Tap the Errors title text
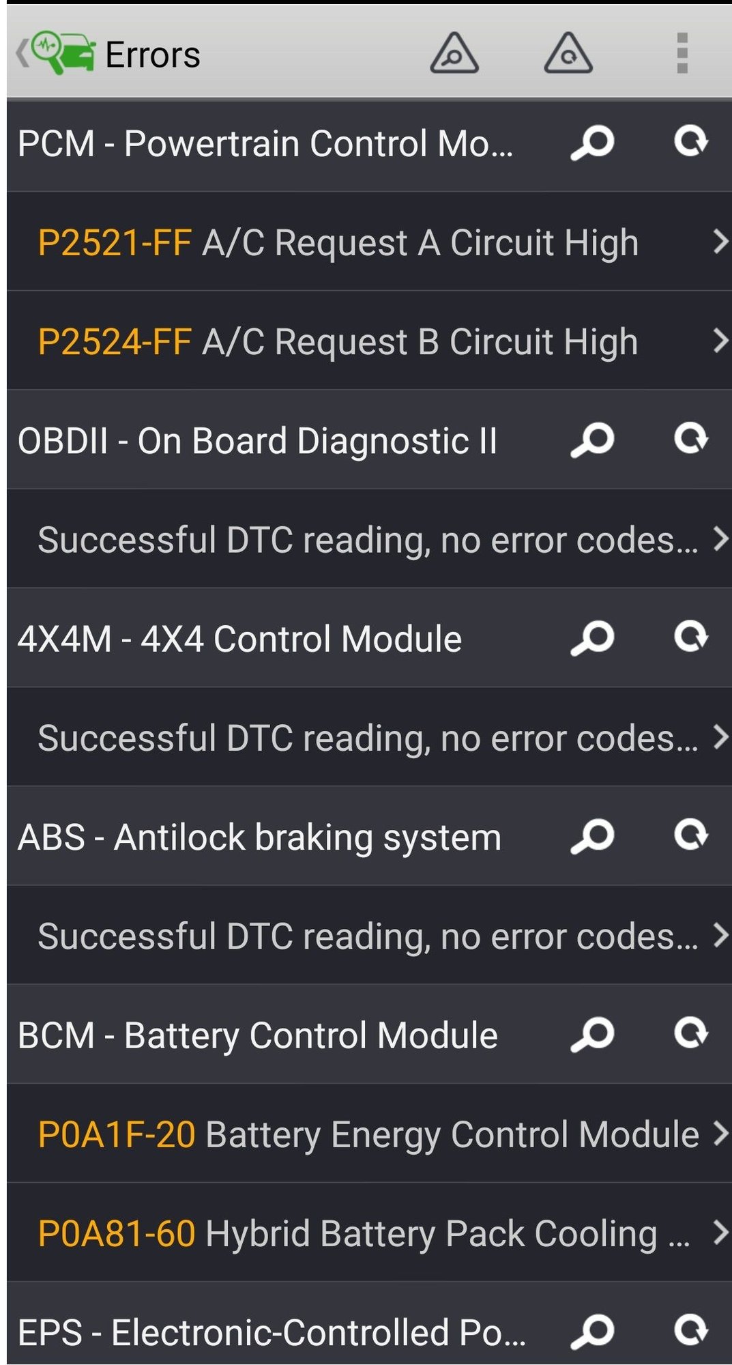732x1365 pixels. point(153,55)
